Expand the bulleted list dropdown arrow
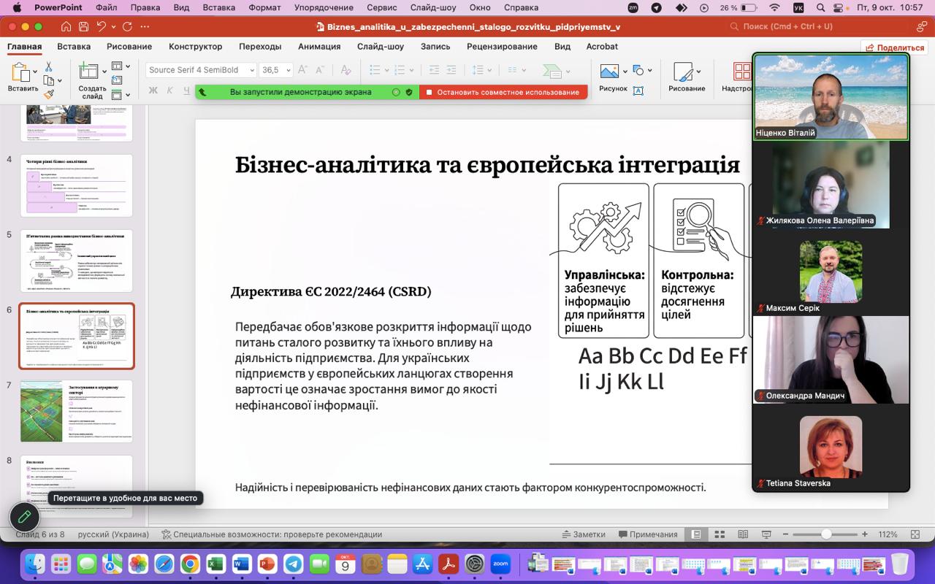The image size is (935, 584). [x=386, y=71]
